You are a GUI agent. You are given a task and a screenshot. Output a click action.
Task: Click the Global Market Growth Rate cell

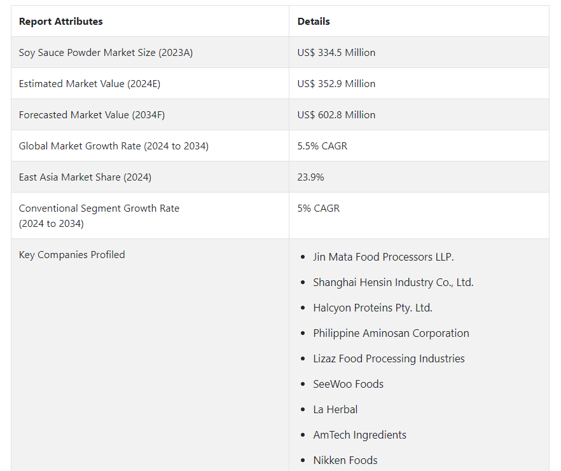113,146
